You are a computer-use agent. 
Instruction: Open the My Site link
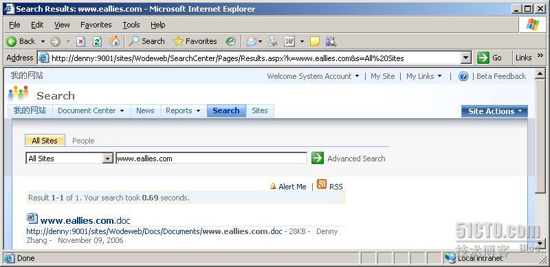pos(383,76)
